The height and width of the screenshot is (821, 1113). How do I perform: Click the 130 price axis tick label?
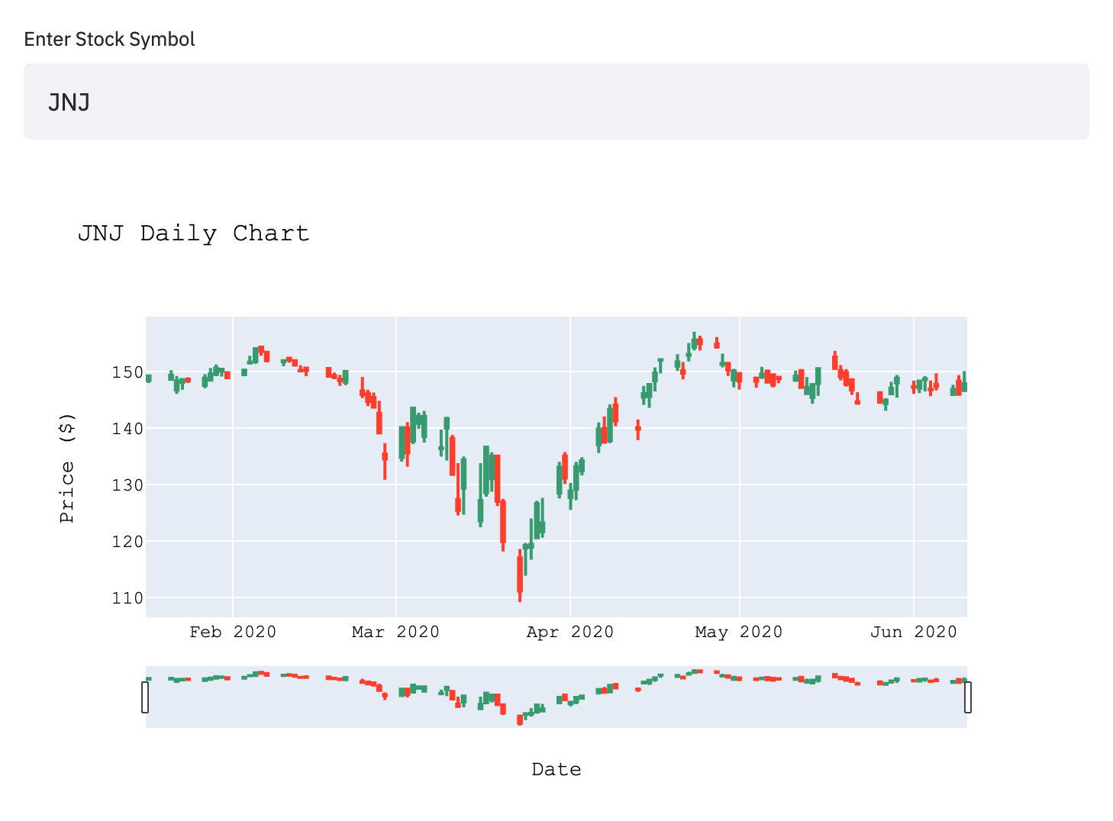pyautogui.click(x=127, y=485)
